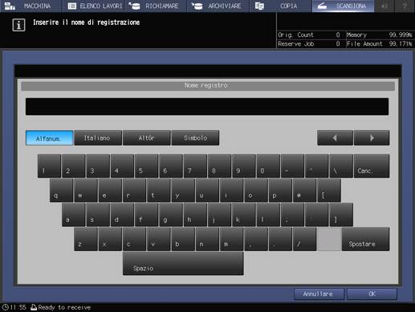The width and height of the screenshot is (415, 312).
Task: Tap the semicolon key
Action: (293, 215)
